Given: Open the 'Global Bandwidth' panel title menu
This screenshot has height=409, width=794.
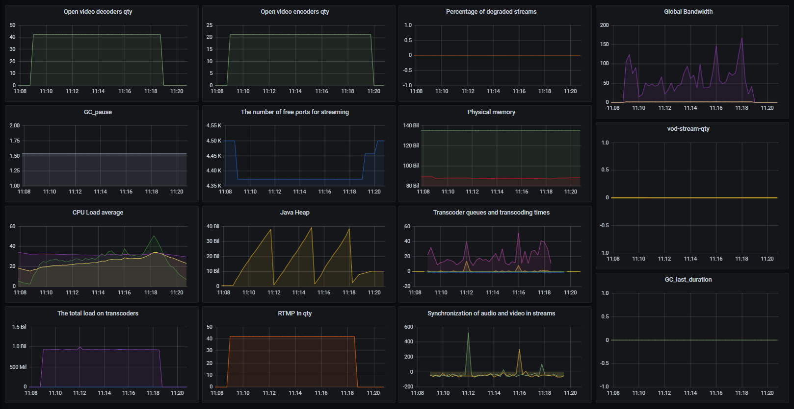Looking at the screenshot, I should tap(688, 11).
